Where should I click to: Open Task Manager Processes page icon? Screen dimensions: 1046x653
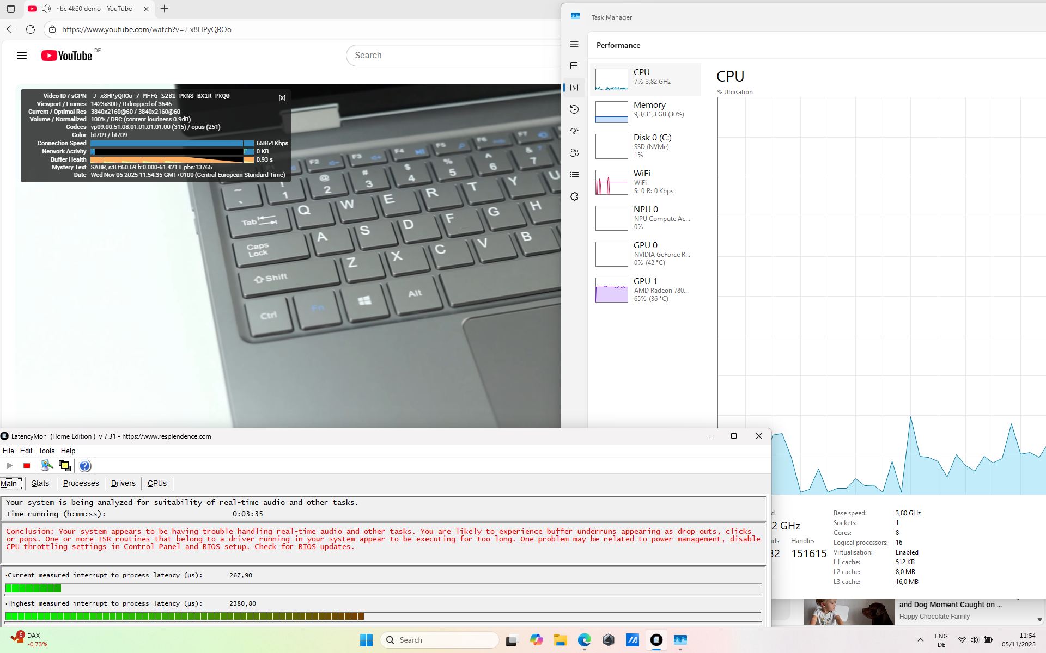tap(574, 66)
